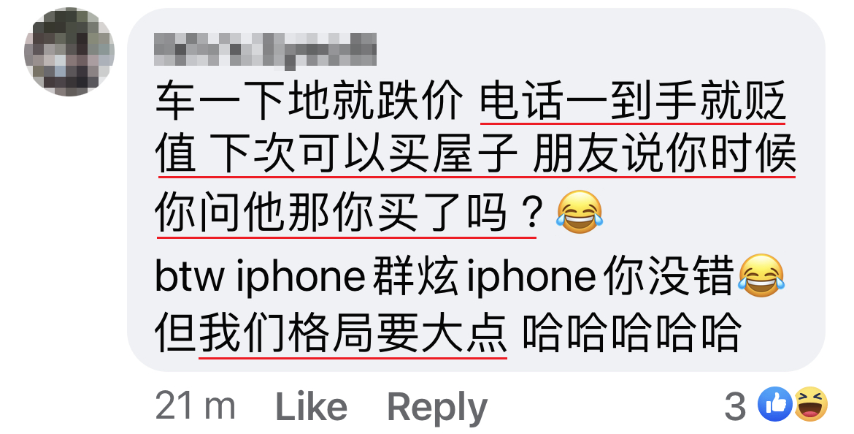Click the opening phrase 车一下地就跌价
This screenshot has width=854, height=434.
click(x=309, y=101)
